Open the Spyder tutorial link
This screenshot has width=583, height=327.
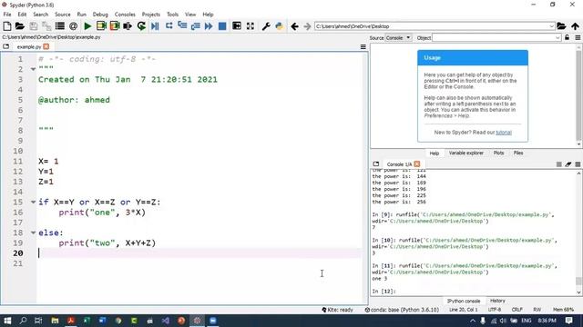coord(504,133)
